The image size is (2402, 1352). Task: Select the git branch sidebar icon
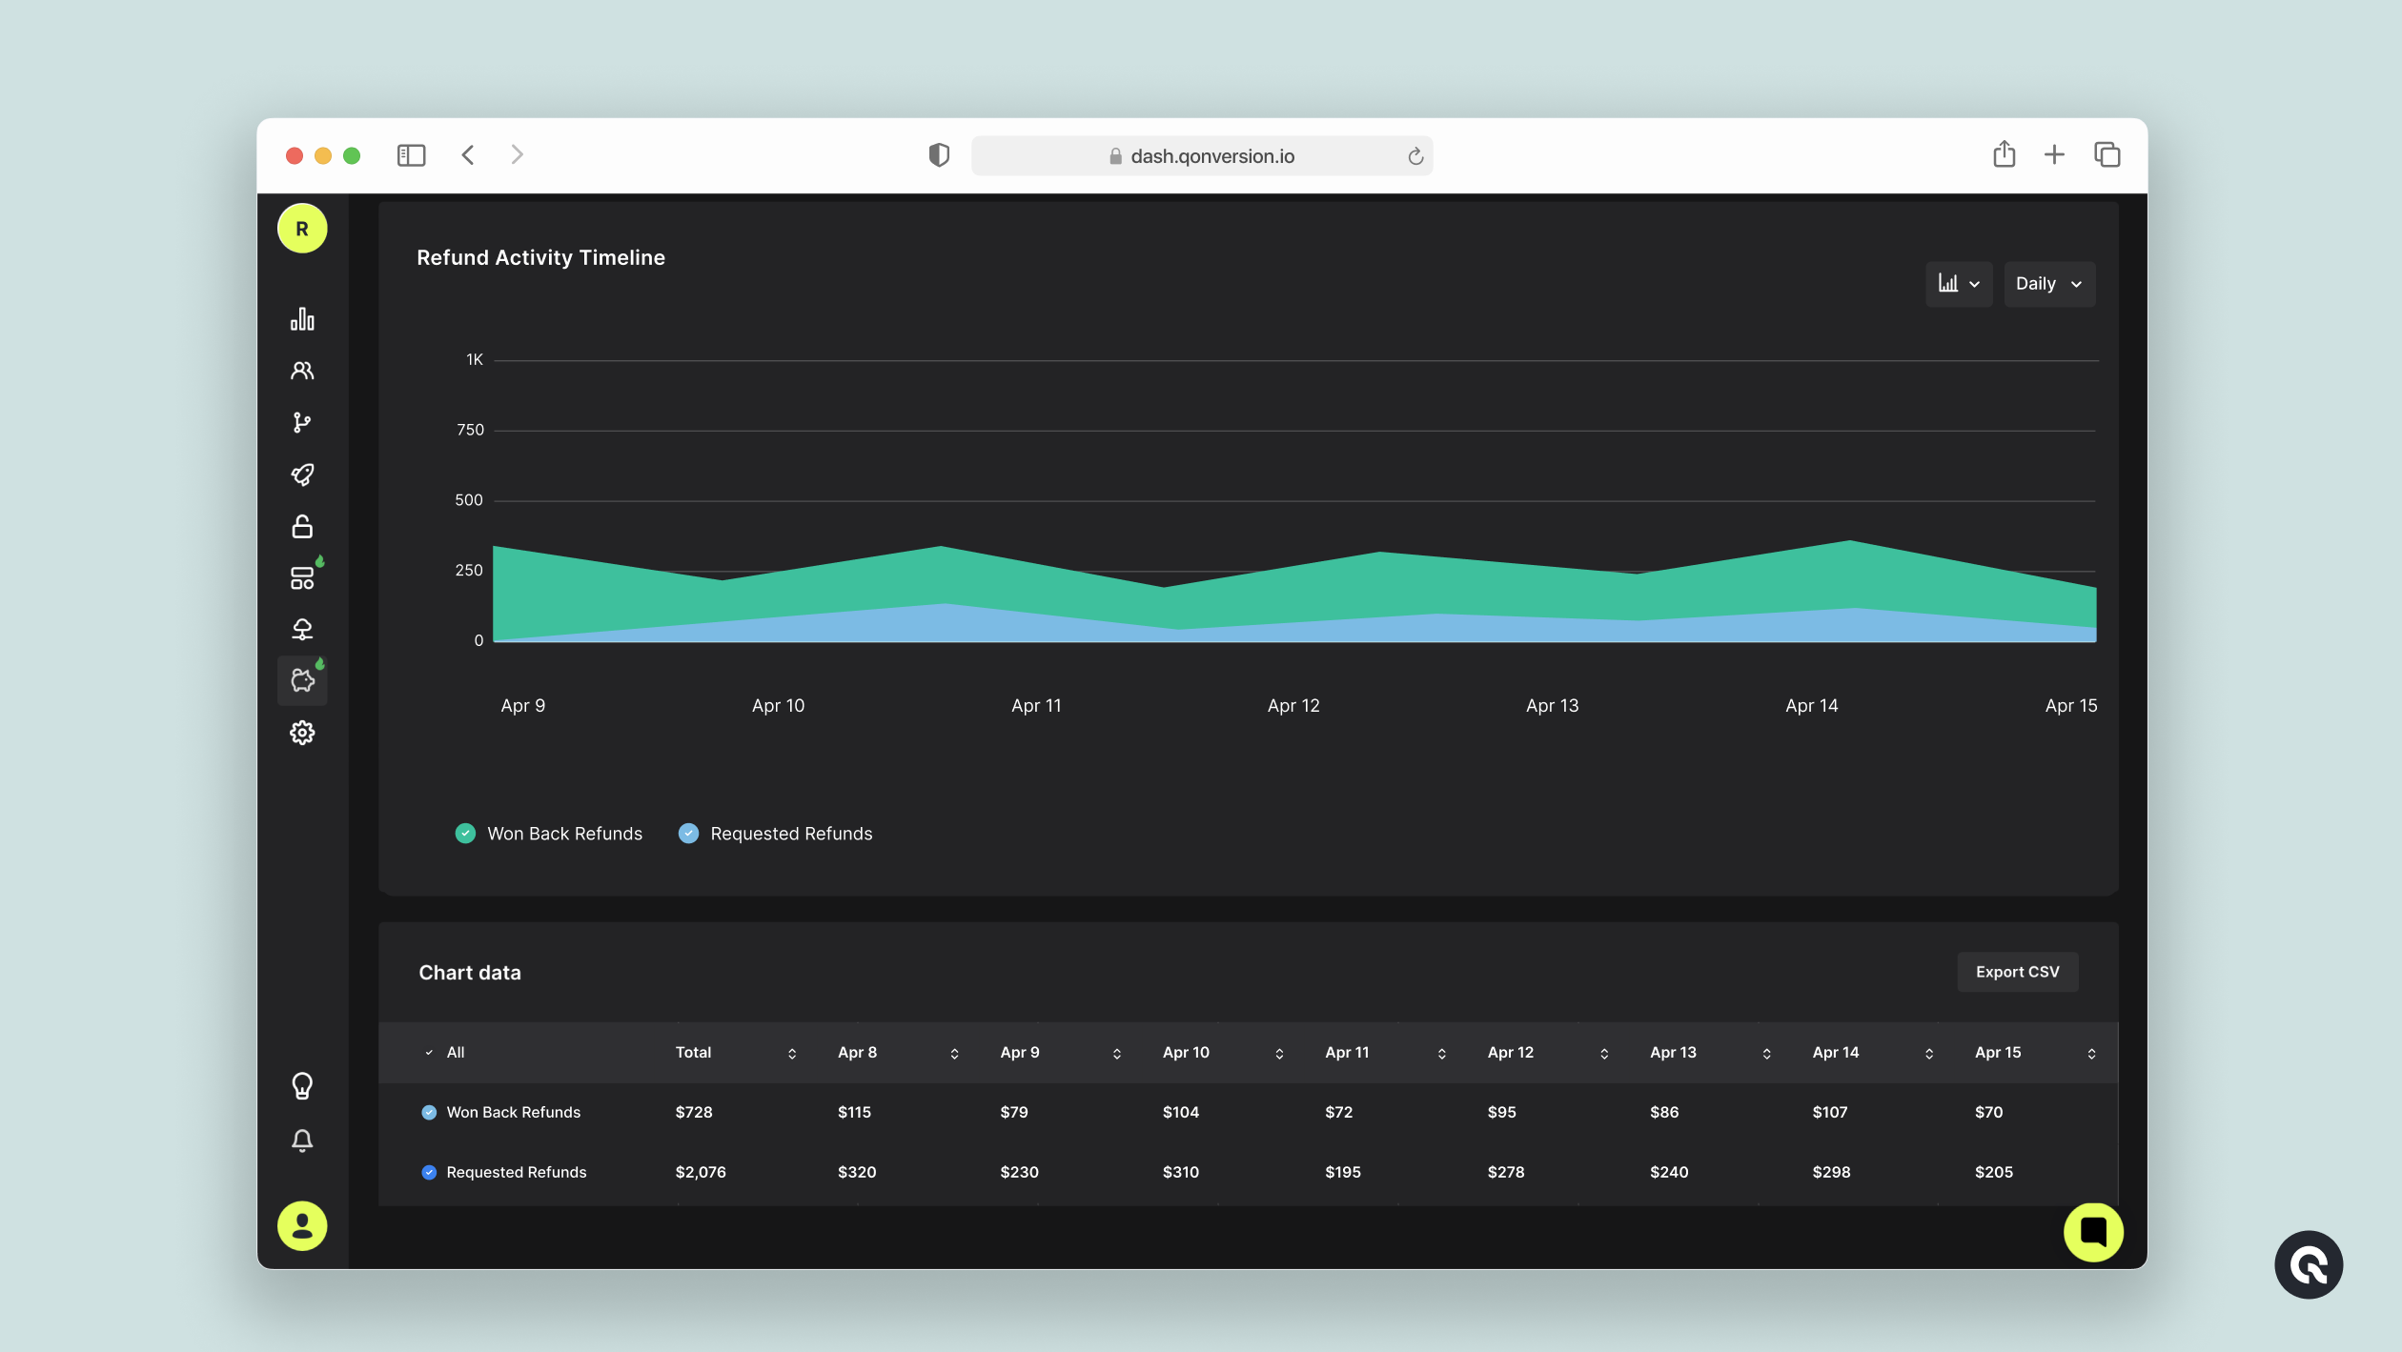point(302,422)
